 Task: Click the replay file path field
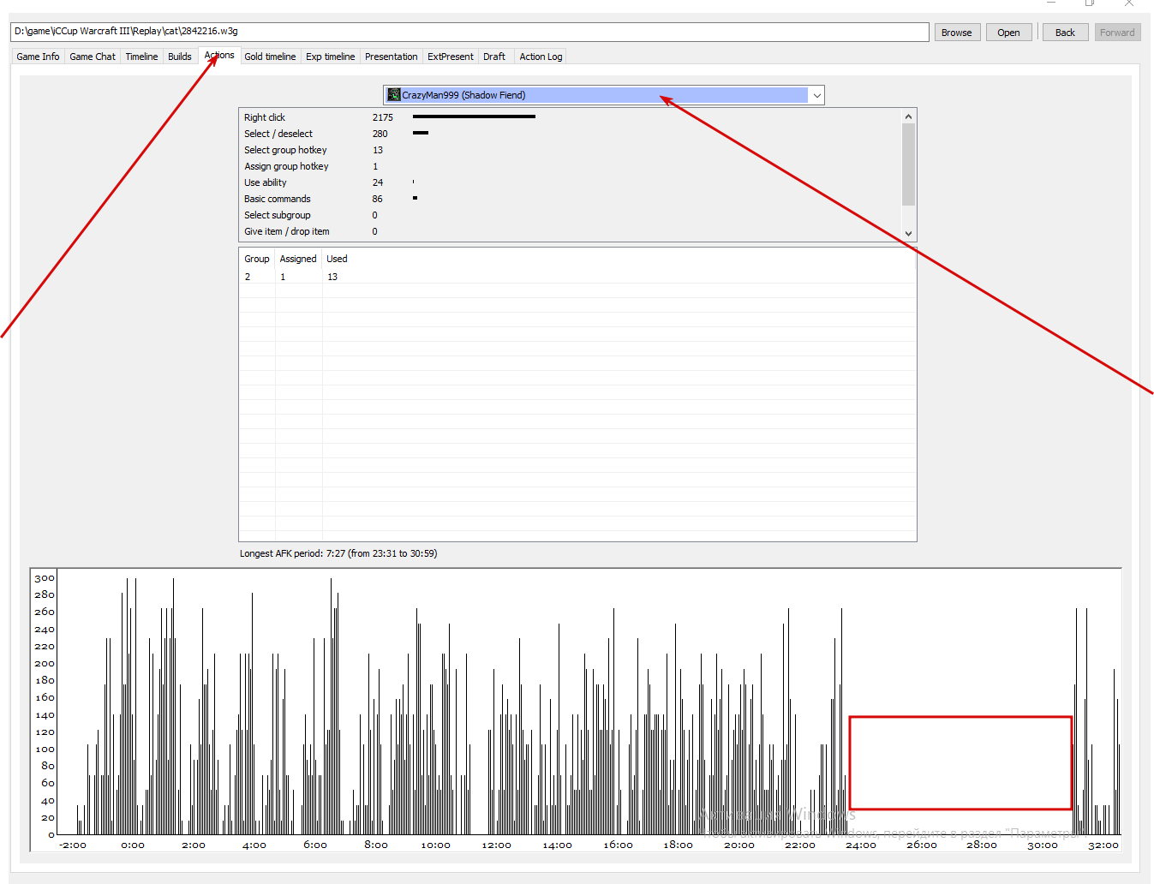(469, 32)
